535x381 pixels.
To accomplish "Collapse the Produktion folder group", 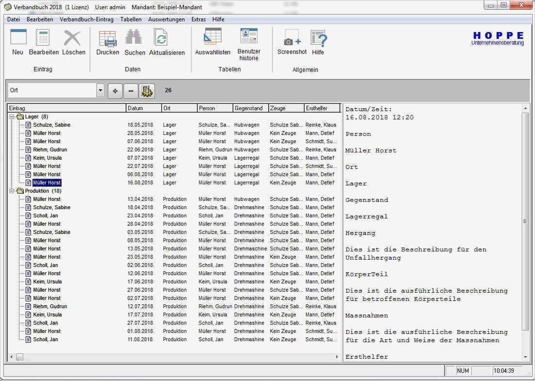I will [x=12, y=191].
